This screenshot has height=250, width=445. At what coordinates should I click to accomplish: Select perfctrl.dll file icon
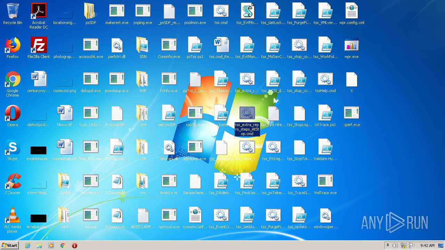tap(117, 45)
